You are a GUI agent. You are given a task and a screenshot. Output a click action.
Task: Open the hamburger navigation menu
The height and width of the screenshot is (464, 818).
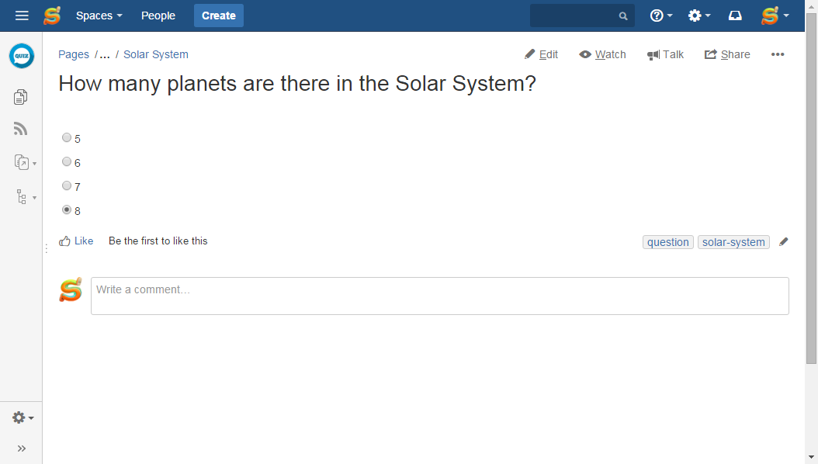22,16
